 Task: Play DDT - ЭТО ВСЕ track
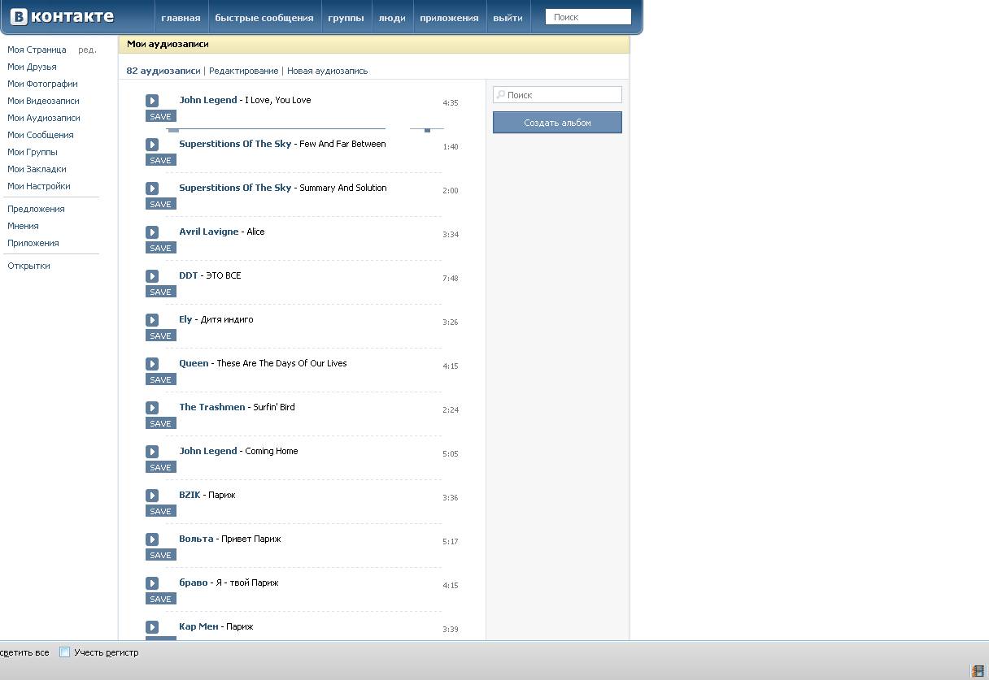tap(152, 276)
